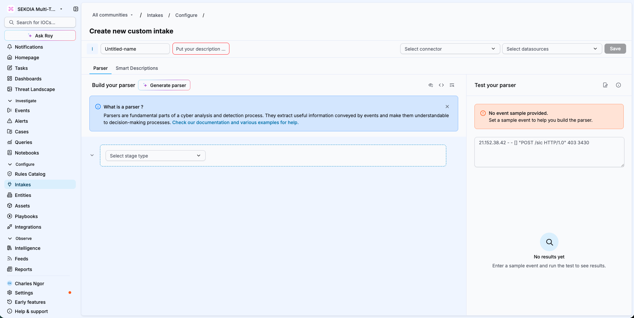
Task: Collapse the parser stage chevron
Action: pos(92,155)
